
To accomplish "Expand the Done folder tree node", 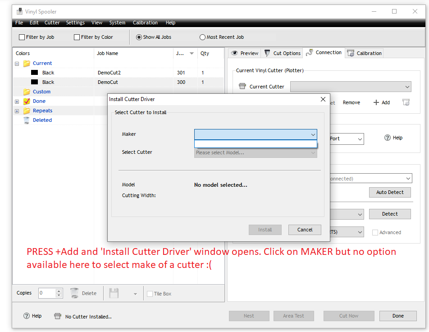I will [17, 101].
